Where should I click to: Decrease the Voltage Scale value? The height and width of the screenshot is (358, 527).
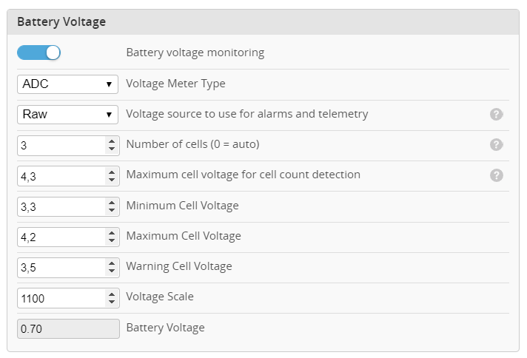click(112, 302)
